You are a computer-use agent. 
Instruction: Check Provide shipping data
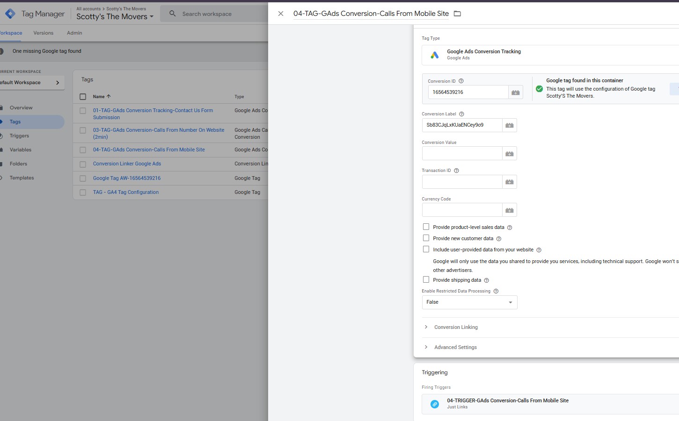coord(426,279)
